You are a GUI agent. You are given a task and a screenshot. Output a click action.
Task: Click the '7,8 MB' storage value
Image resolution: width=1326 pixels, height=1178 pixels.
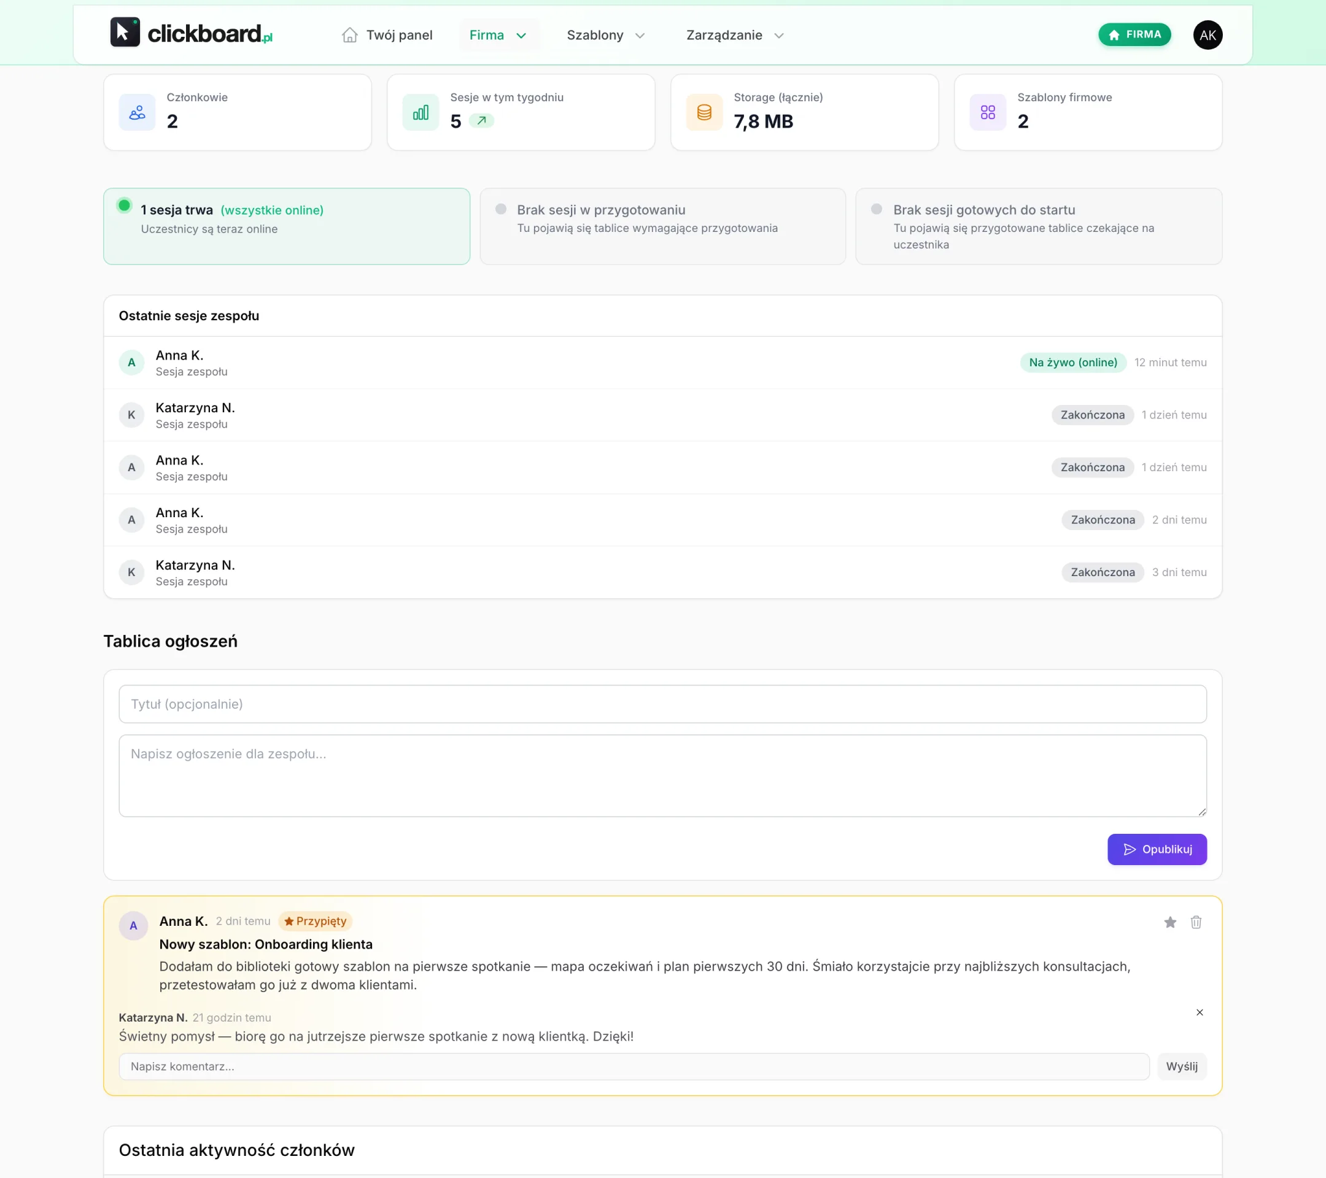click(763, 122)
